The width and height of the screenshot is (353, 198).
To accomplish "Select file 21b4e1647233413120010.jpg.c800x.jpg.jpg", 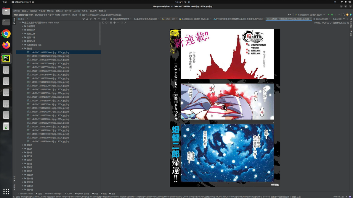I will [x=49, y=86].
